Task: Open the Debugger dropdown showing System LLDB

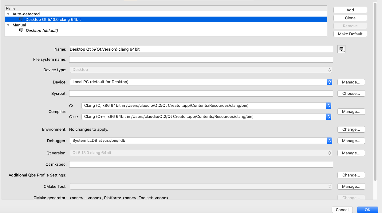Action: pos(200,141)
